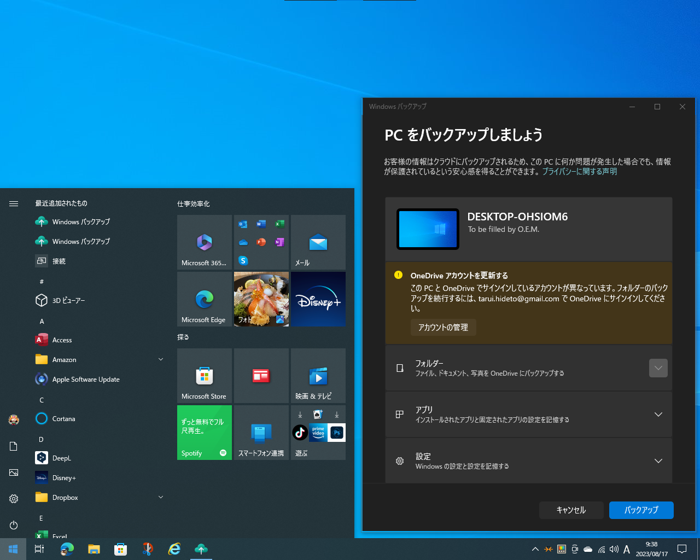
Task: Launch Microsoft Edge from the taskbar
Action: 67,549
